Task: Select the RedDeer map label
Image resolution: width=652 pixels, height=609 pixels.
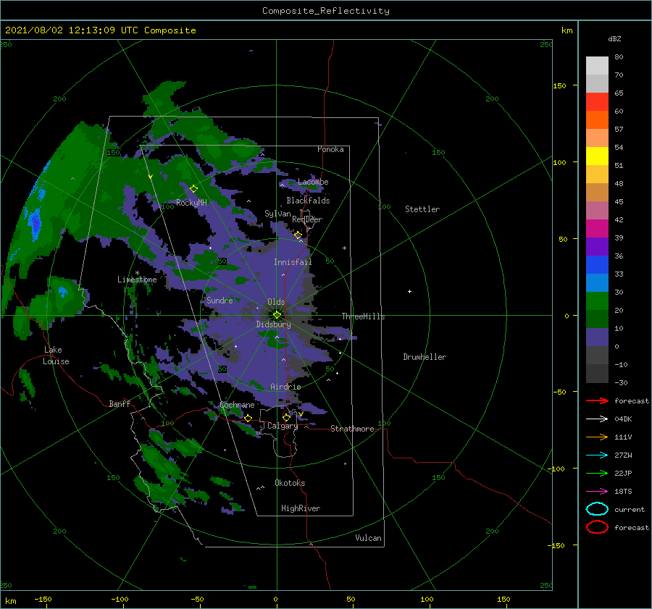Action: [307, 219]
